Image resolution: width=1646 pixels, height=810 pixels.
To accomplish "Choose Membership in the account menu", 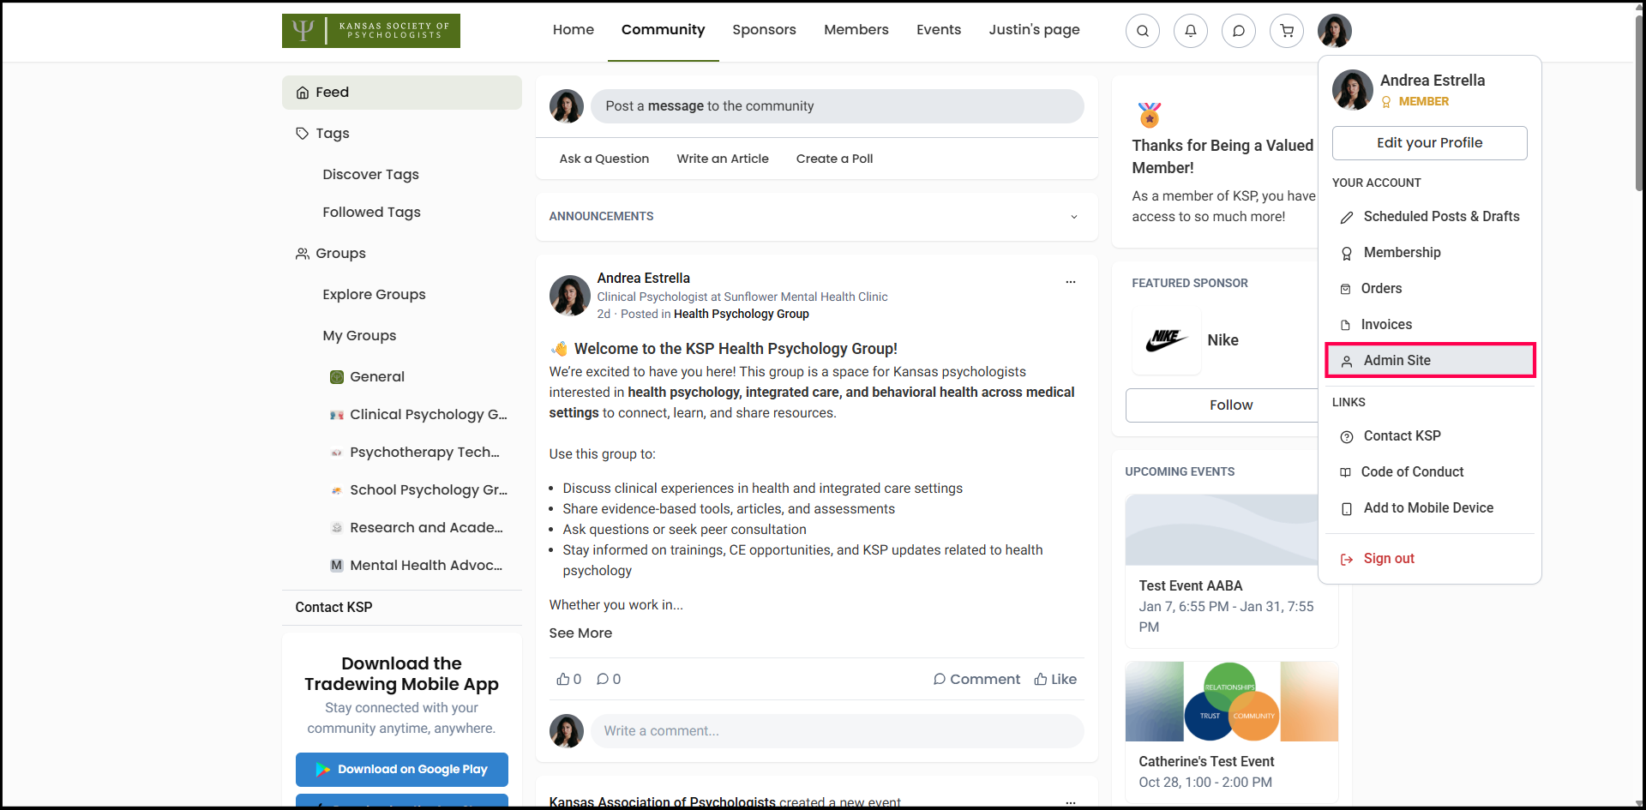I will 1402,253.
